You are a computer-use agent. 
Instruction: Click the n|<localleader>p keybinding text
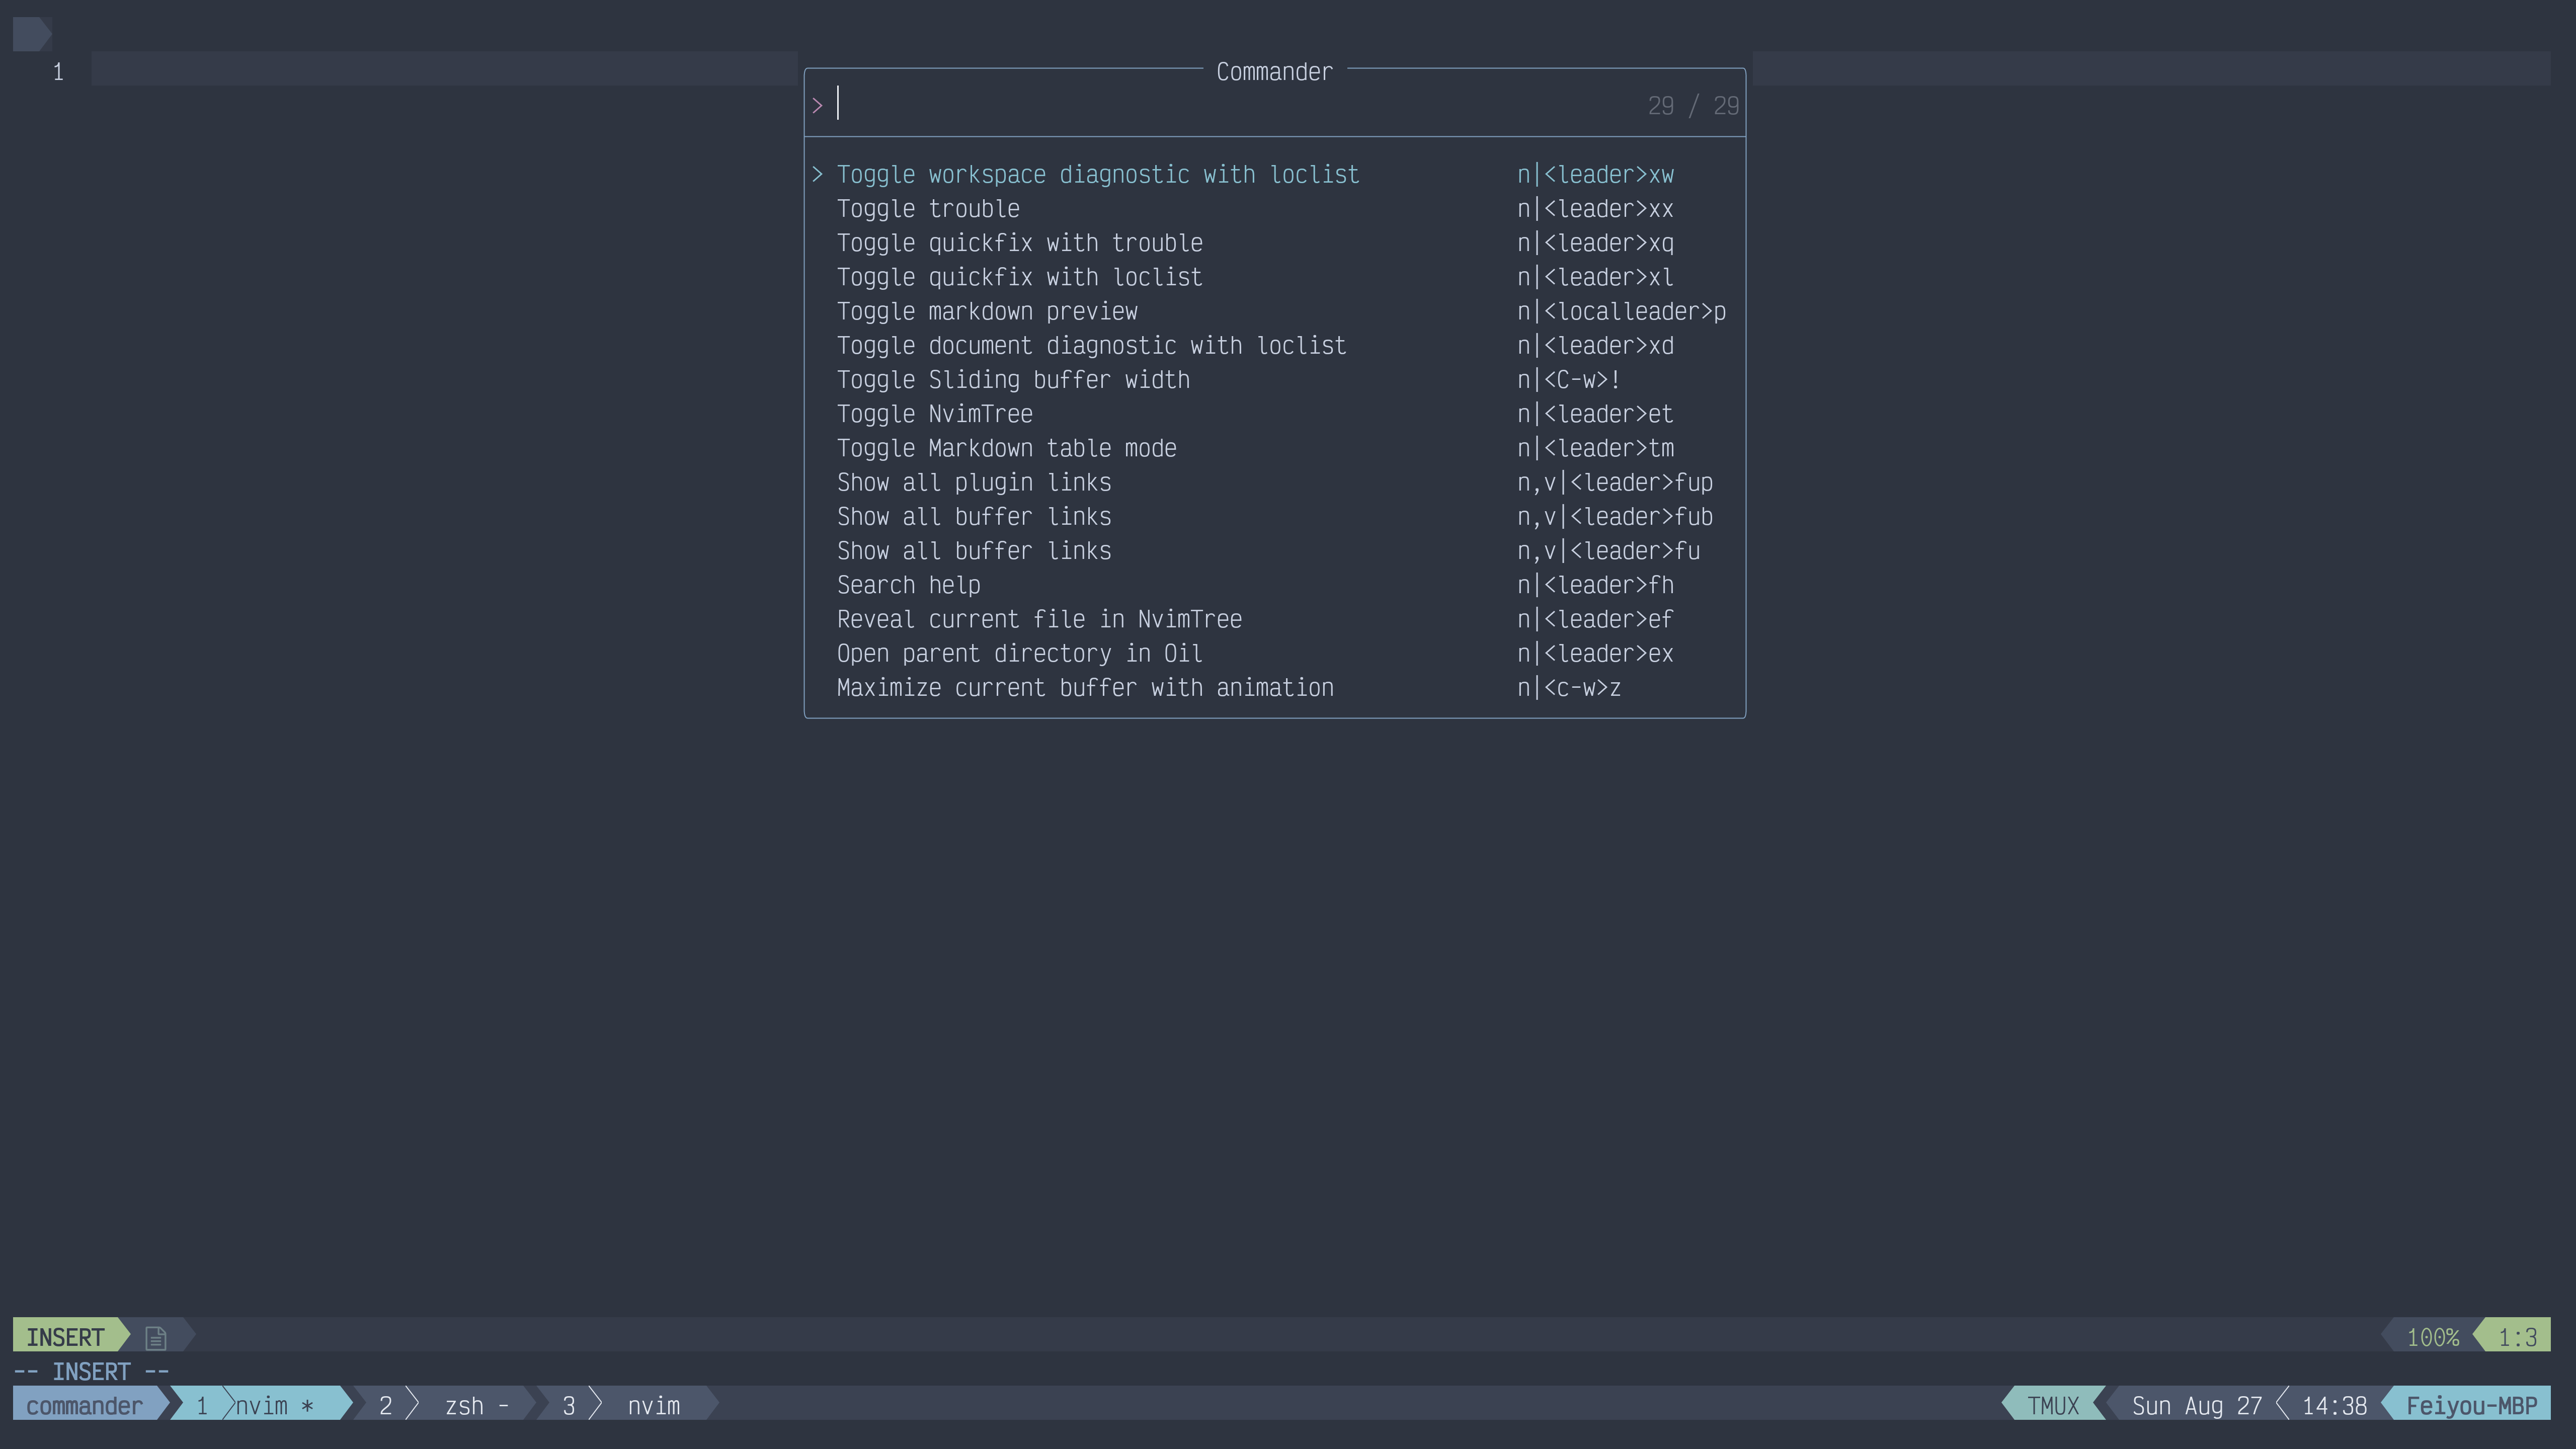tap(1621, 312)
